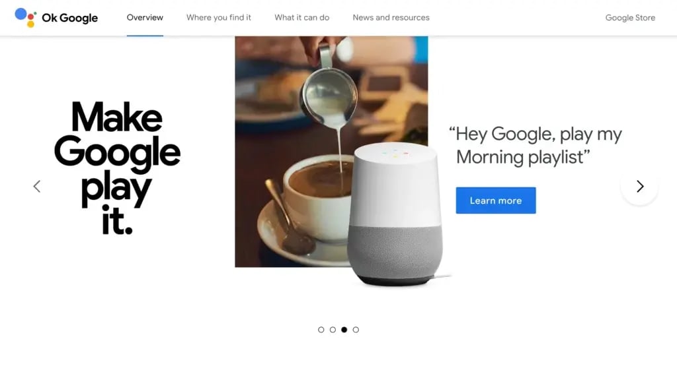Click the blue Learn more button
This screenshot has height=370, width=677.
496,200
